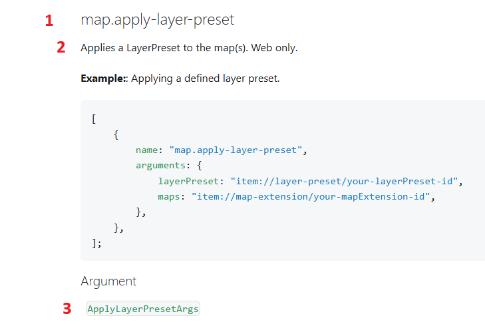The width and height of the screenshot is (485, 330).
Task: Click the layer-preset item URL string
Action: click(x=344, y=181)
